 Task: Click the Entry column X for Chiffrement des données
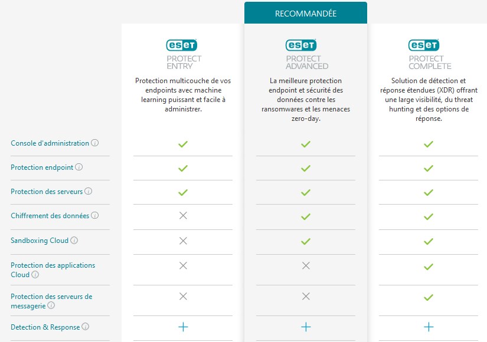(x=183, y=216)
